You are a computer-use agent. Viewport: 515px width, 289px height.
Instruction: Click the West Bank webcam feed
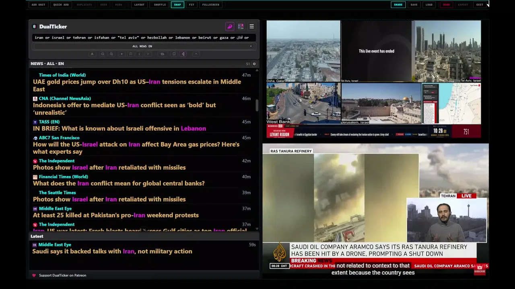pos(303,104)
